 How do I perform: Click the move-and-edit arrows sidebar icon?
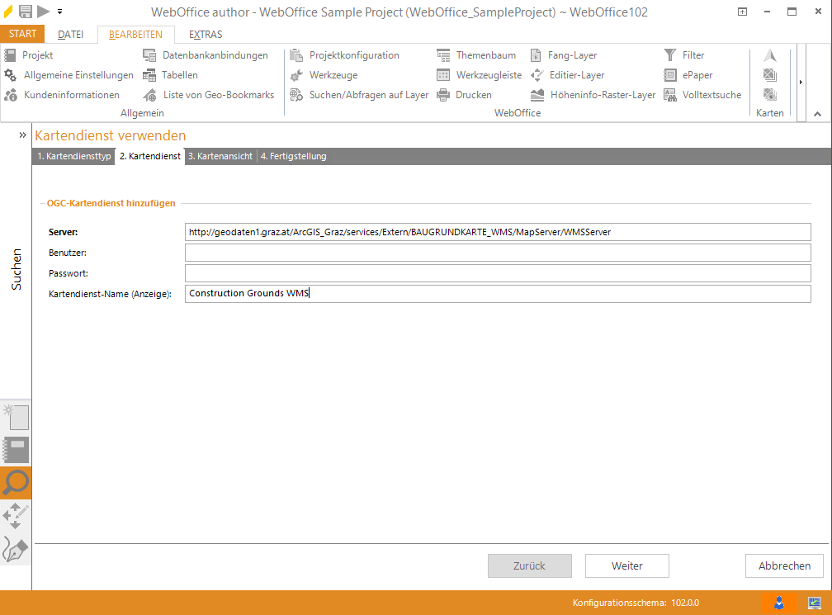(x=16, y=516)
